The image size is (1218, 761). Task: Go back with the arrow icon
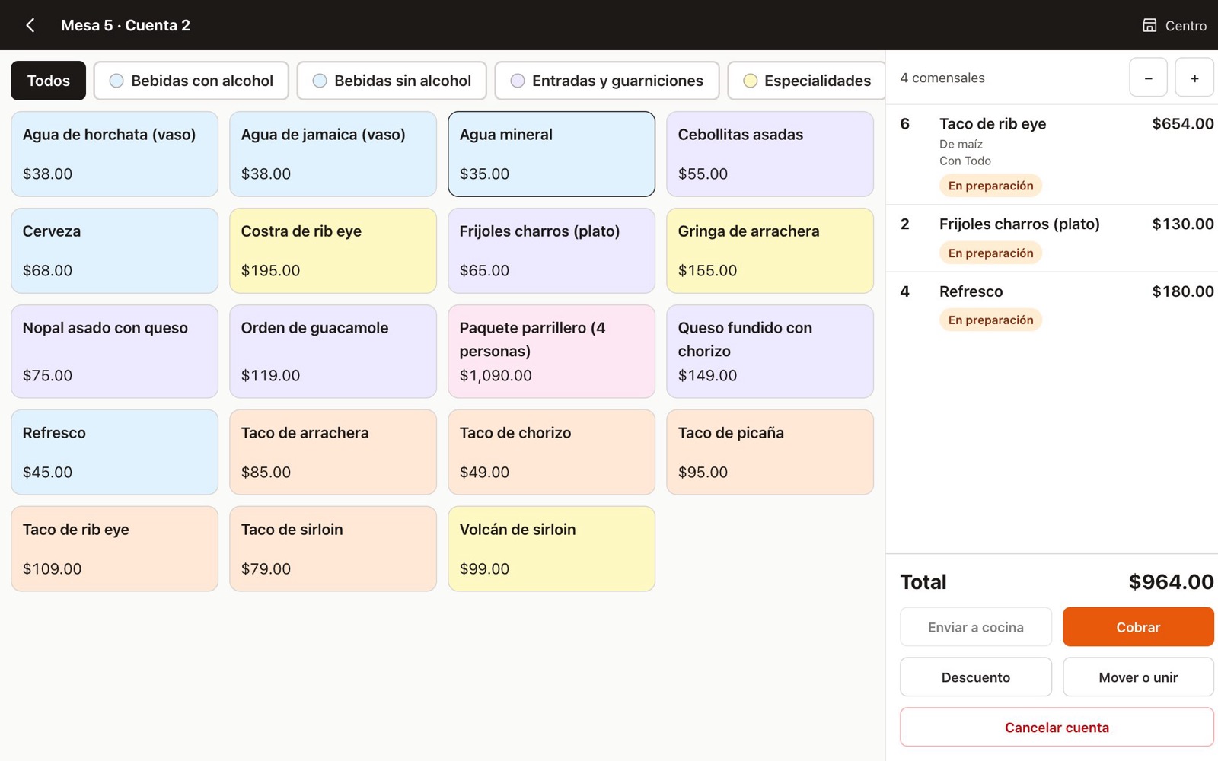30,25
